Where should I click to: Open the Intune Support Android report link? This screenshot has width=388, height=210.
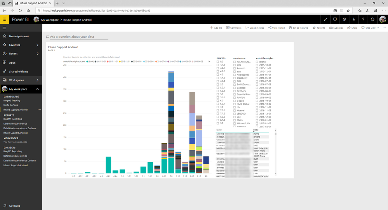point(16,133)
